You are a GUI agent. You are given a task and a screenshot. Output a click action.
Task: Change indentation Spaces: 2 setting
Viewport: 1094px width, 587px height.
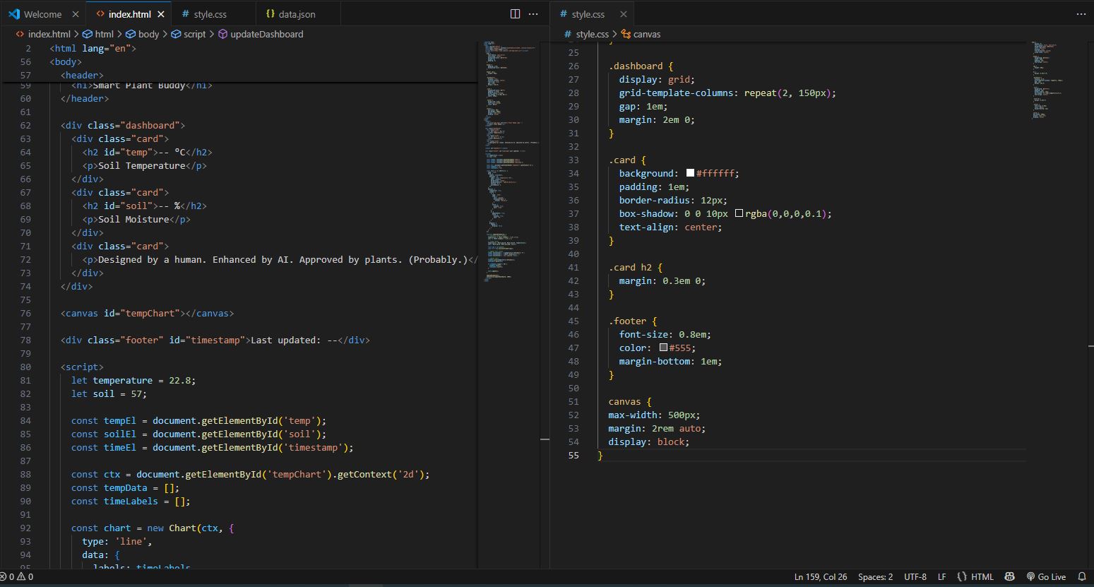tap(876, 577)
